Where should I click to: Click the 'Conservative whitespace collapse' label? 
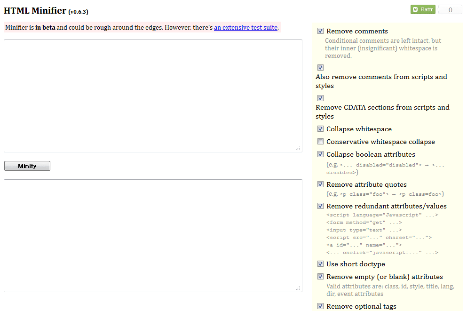[380, 142]
